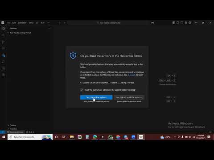Click the Windsurf icon beside command center
Viewport: 214px width, 160px height.
[152, 23]
